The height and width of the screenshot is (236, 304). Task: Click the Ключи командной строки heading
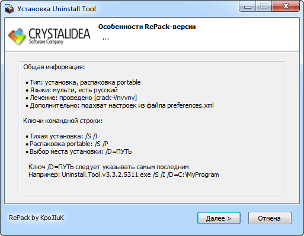click(x=63, y=121)
